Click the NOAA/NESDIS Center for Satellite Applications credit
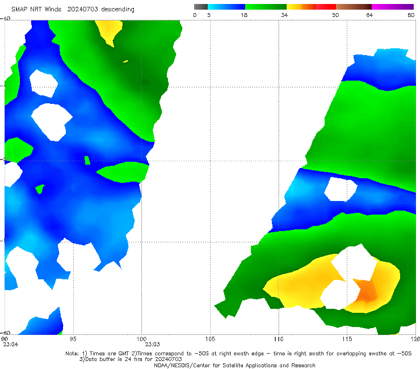420x369 pixels. 234,365
